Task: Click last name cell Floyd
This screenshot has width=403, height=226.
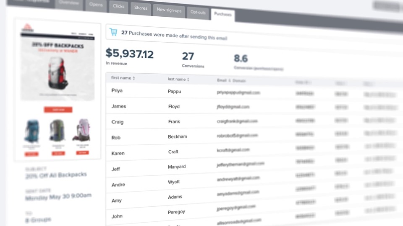Action: (x=174, y=106)
